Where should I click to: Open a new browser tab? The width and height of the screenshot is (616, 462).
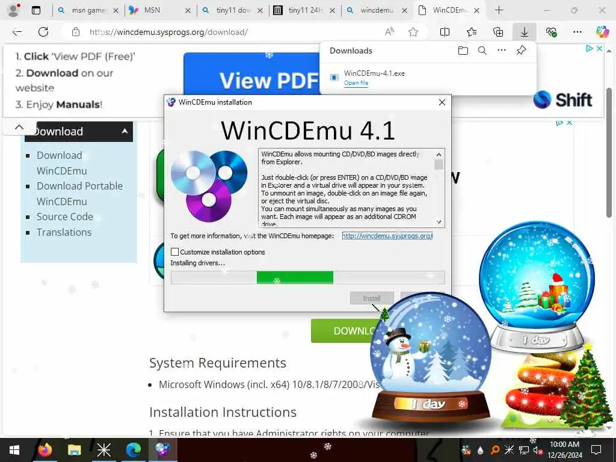(499, 10)
